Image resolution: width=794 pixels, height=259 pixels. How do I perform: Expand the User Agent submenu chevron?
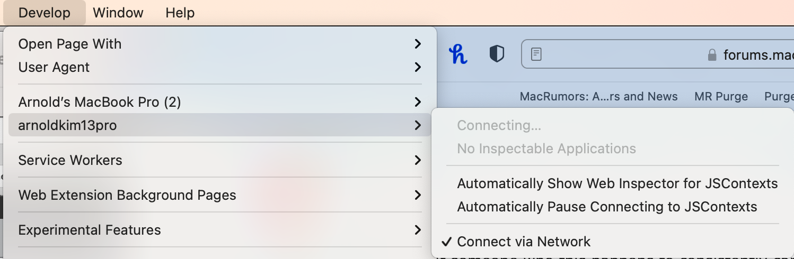[x=418, y=67]
